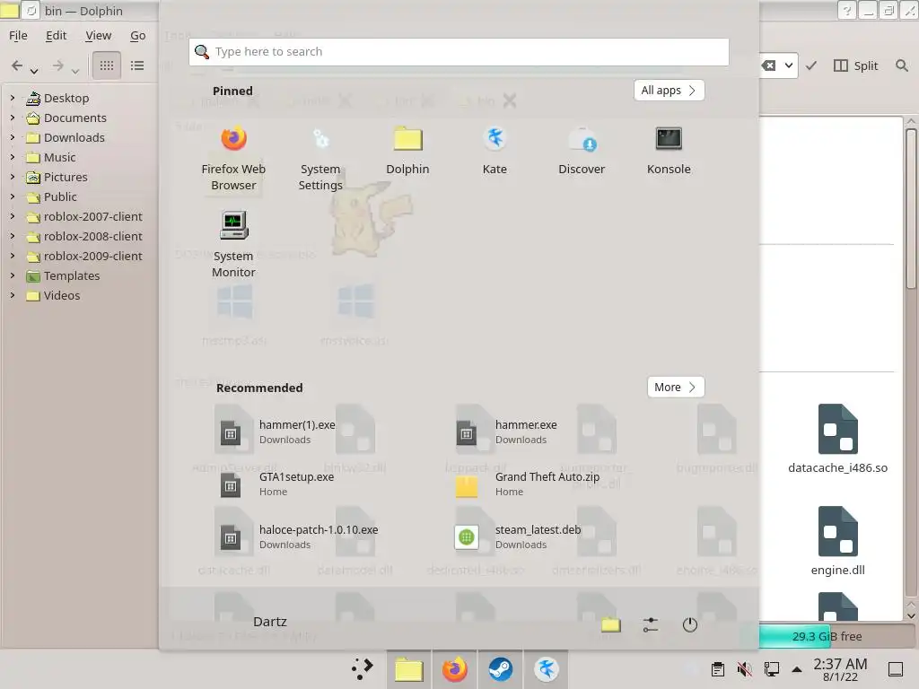This screenshot has width=919, height=689.
Task: Launch Konsole terminal
Action: 669,150
